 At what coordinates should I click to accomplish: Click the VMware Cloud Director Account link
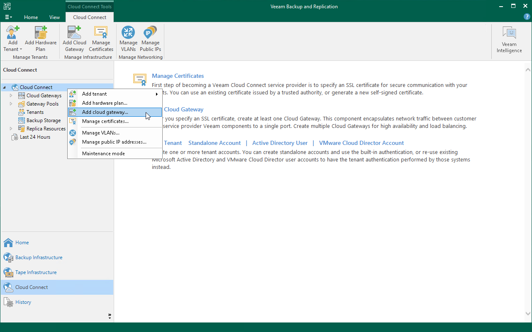[x=361, y=143]
